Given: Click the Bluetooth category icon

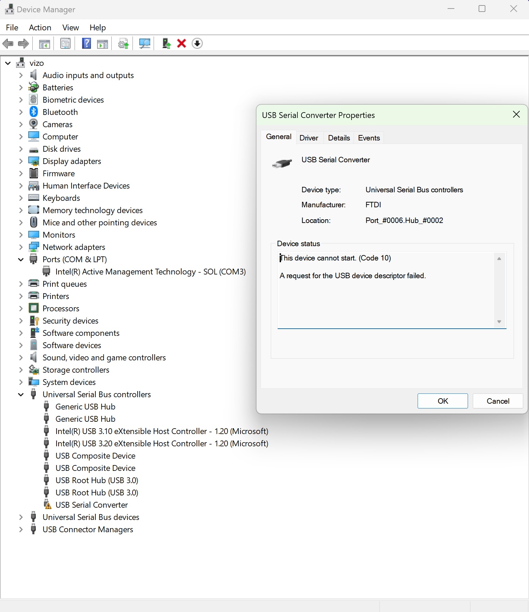Looking at the screenshot, I should click(33, 111).
